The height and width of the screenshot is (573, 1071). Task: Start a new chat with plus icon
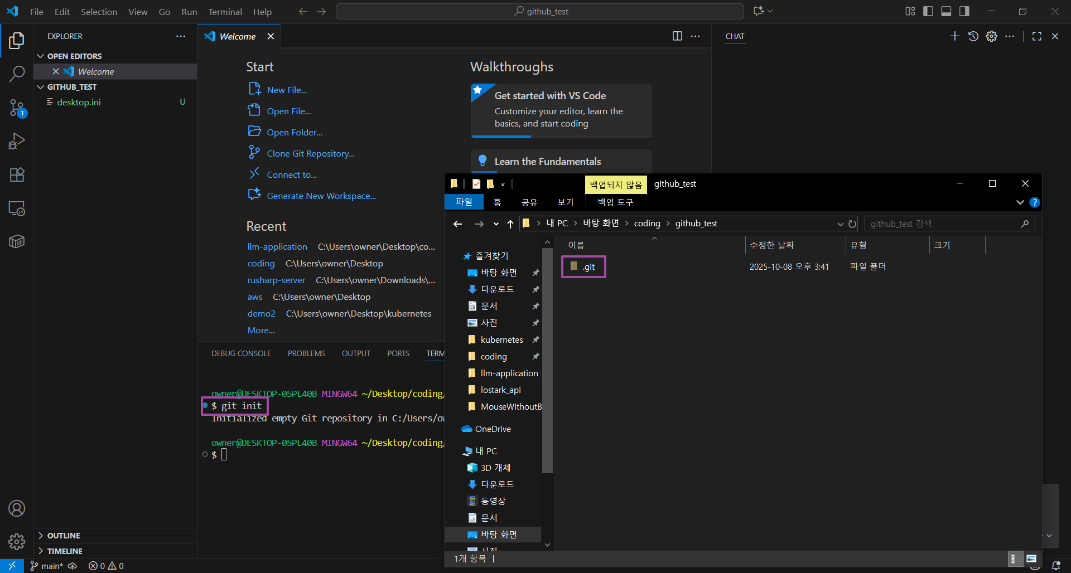coord(954,36)
